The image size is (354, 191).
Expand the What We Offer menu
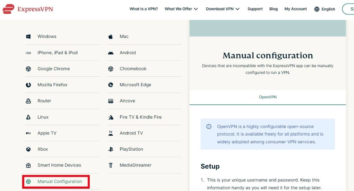pos(181,9)
